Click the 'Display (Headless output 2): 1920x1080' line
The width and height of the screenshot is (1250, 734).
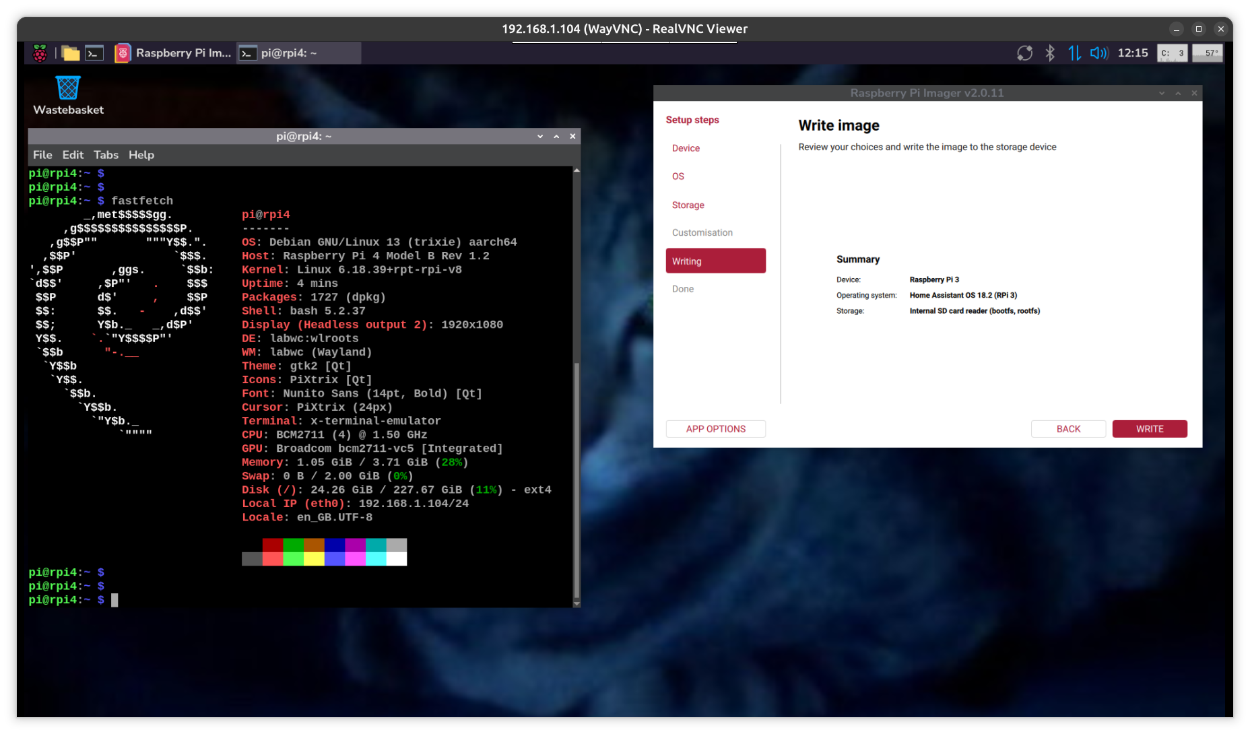pos(372,325)
